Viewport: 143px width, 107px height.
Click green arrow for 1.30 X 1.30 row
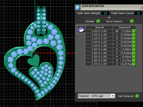(134, 35)
